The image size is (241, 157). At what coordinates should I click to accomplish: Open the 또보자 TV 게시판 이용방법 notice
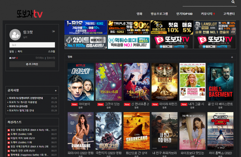click(x=23, y=102)
